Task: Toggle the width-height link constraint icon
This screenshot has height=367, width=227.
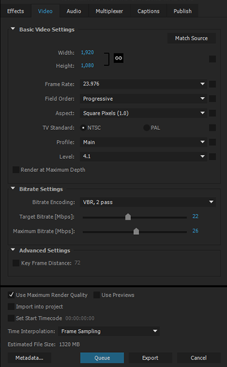Action: tap(119, 58)
